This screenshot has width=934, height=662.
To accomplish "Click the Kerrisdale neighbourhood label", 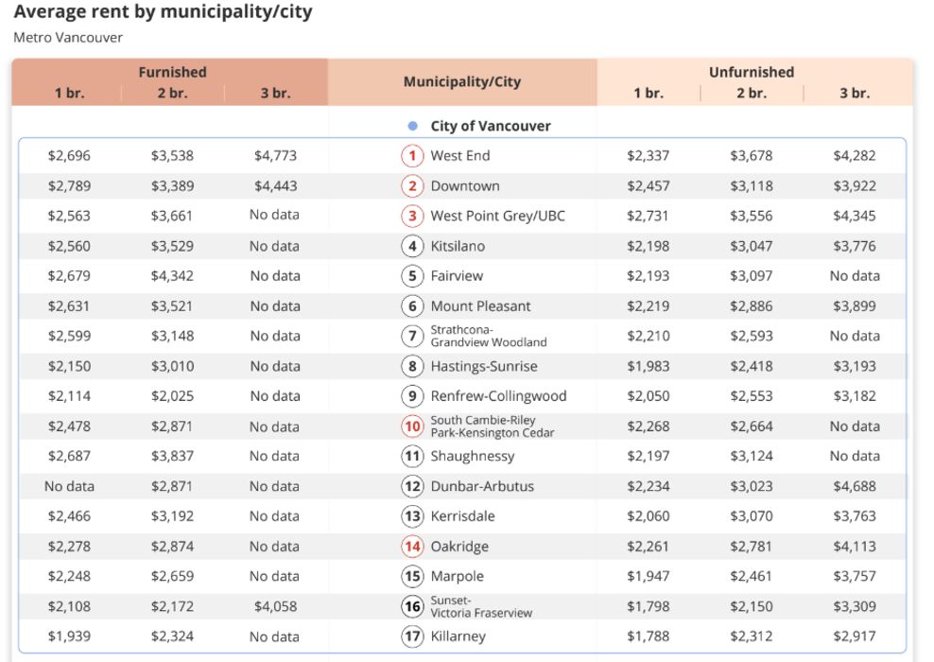I will tap(462, 516).
